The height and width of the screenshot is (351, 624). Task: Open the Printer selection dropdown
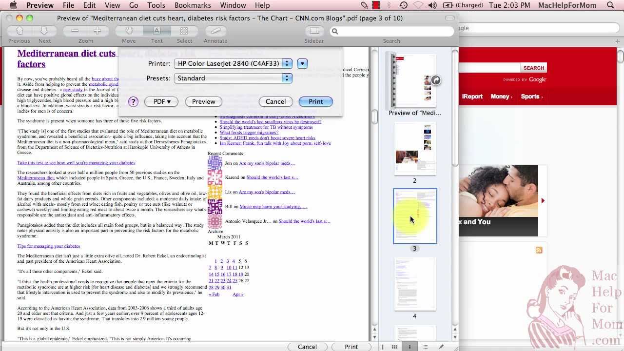pyautogui.click(x=233, y=63)
